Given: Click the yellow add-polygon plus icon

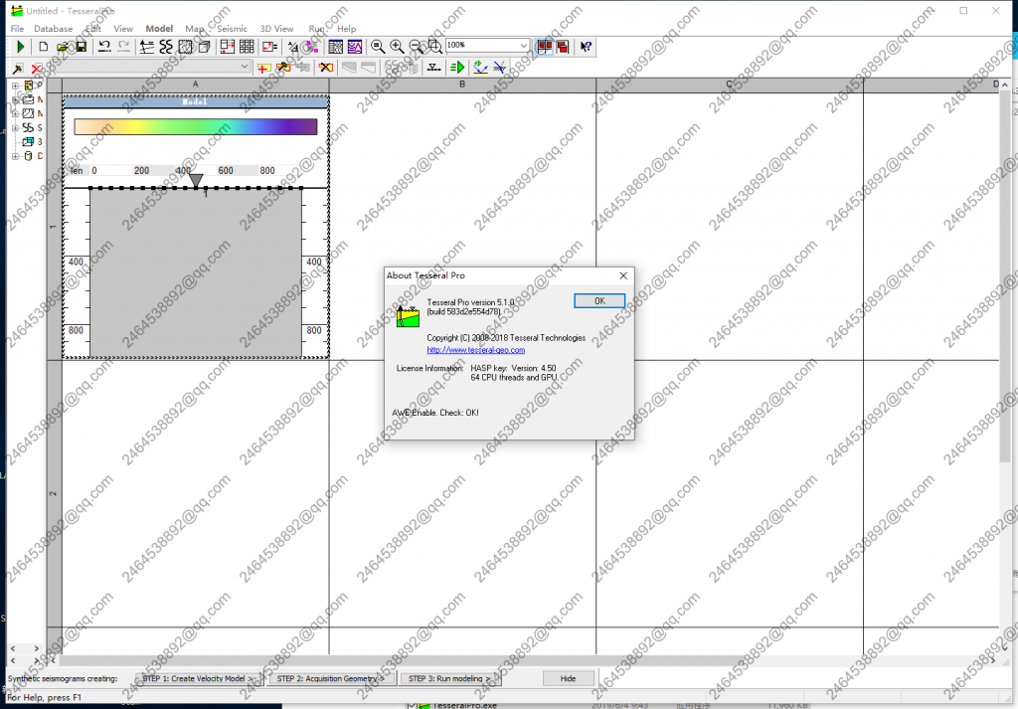Looking at the screenshot, I should 263,68.
